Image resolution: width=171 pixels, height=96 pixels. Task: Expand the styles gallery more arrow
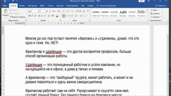[147, 16]
